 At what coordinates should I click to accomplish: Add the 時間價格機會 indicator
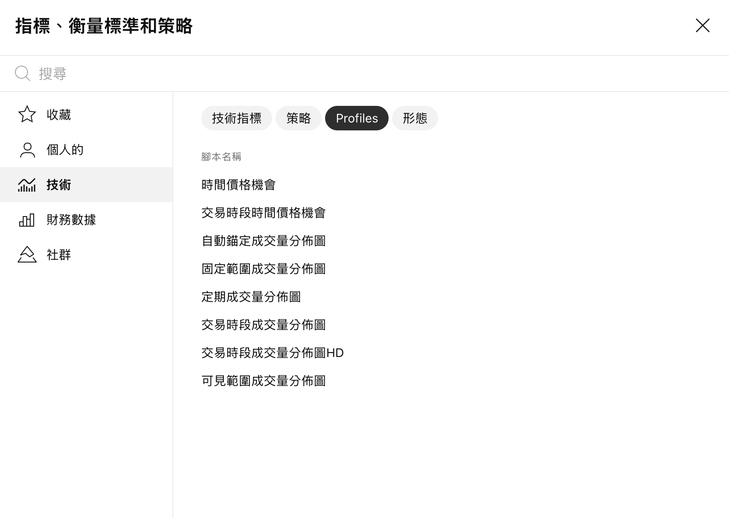[238, 185]
